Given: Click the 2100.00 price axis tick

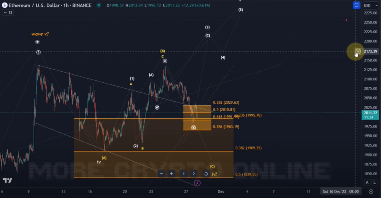Looking at the screenshot, I should (x=371, y=79).
